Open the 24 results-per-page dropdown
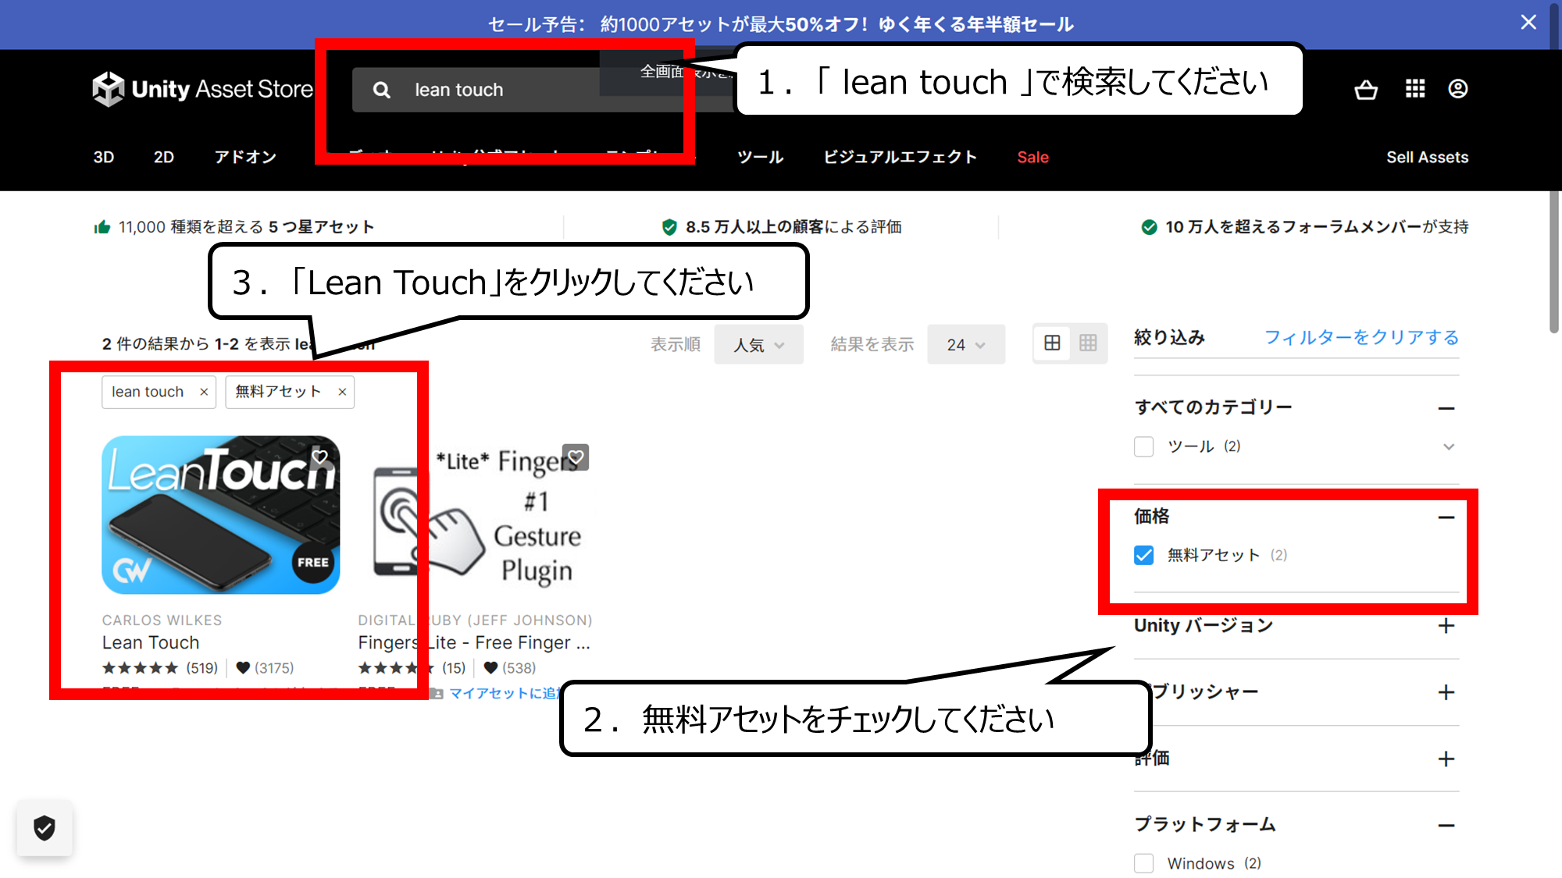The image size is (1562, 878). coord(966,344)
